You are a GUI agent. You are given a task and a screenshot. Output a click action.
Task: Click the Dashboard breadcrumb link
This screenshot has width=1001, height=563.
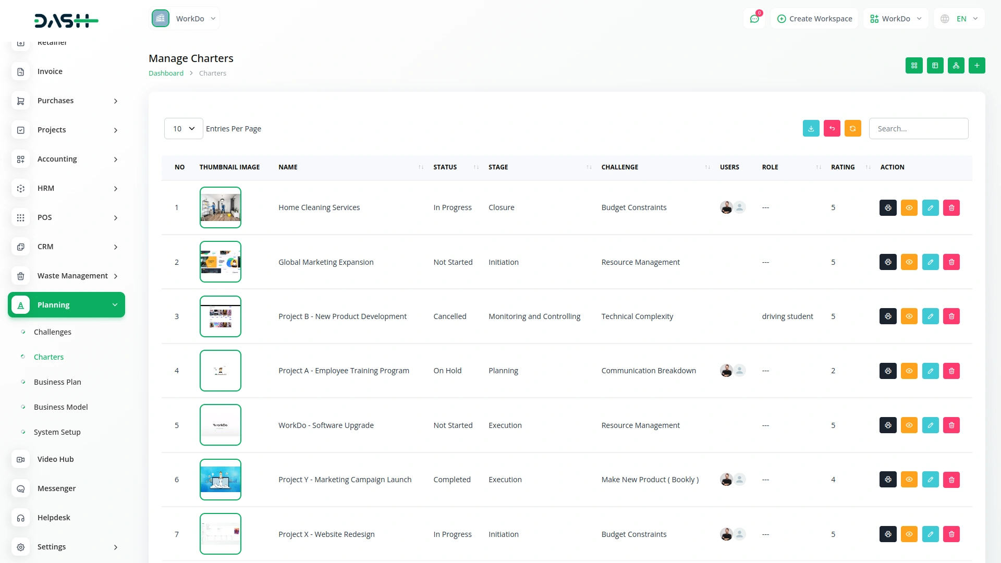[166, 74]
